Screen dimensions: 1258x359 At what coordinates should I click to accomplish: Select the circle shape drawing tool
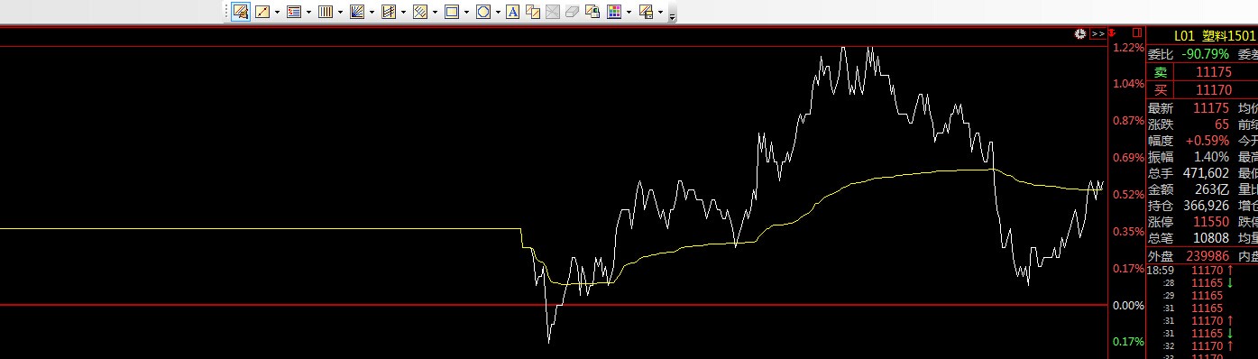[x=482, y=12]
